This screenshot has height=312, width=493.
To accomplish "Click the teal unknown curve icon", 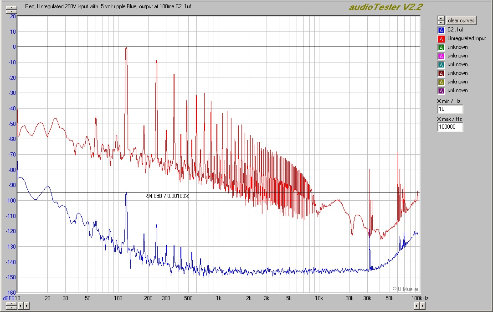I will coord(441,64).
